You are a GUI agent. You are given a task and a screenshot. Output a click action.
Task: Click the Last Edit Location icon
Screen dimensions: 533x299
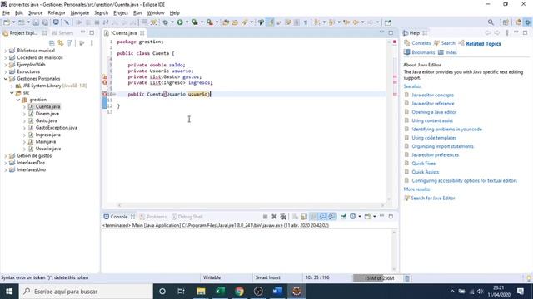tap(346, 22)
